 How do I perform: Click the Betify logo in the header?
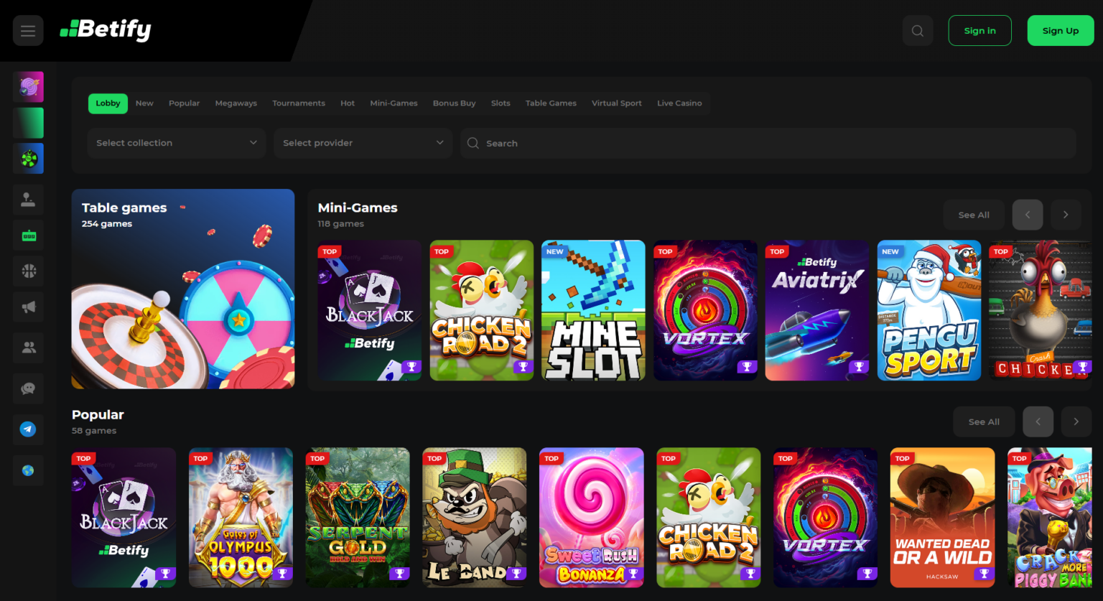click(106, 29)
